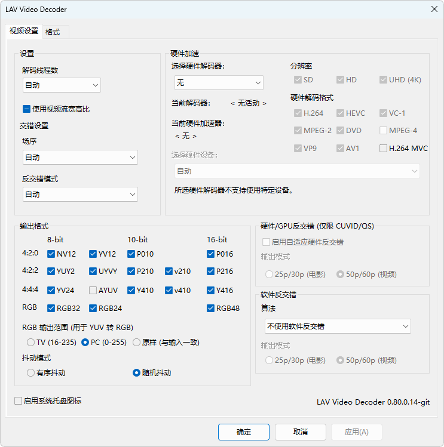Uncheck the NV12 output format

[x=51, y=254]
